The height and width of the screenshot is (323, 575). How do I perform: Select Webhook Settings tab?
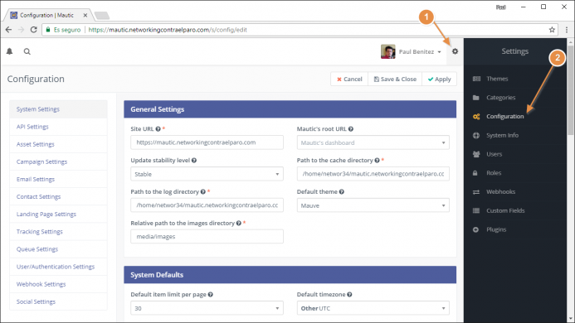pos(58,284)
